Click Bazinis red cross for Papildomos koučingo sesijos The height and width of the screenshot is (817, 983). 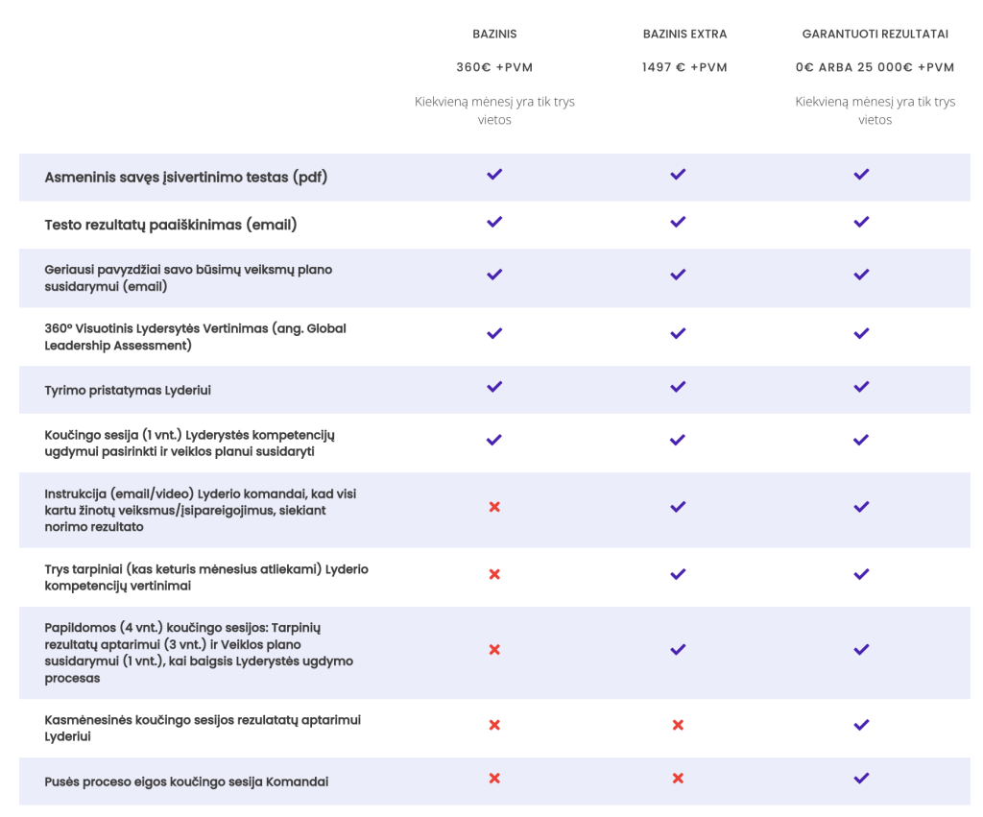[x=494, y=650]
